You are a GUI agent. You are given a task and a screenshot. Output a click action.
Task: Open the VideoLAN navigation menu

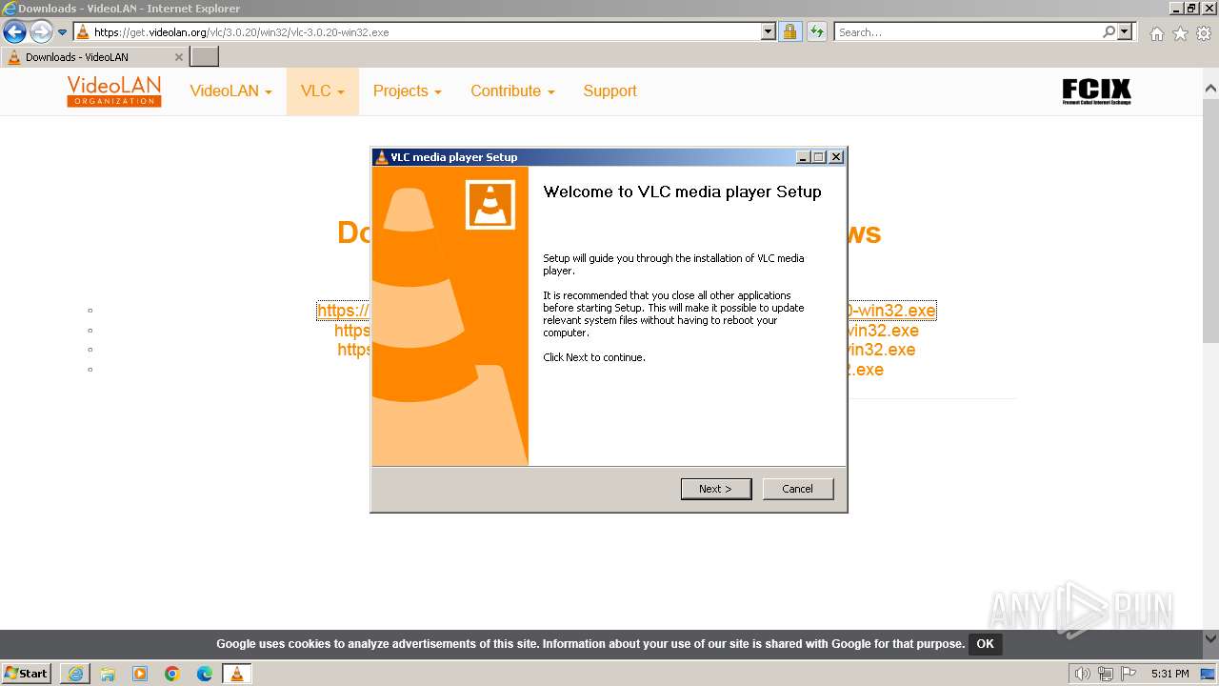(230, 91)
